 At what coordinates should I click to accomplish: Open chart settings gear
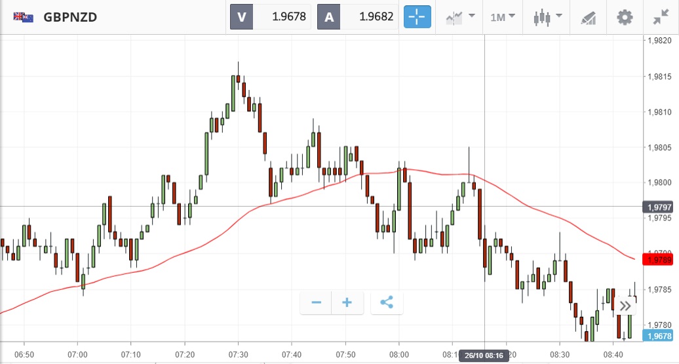coord(625,17)
